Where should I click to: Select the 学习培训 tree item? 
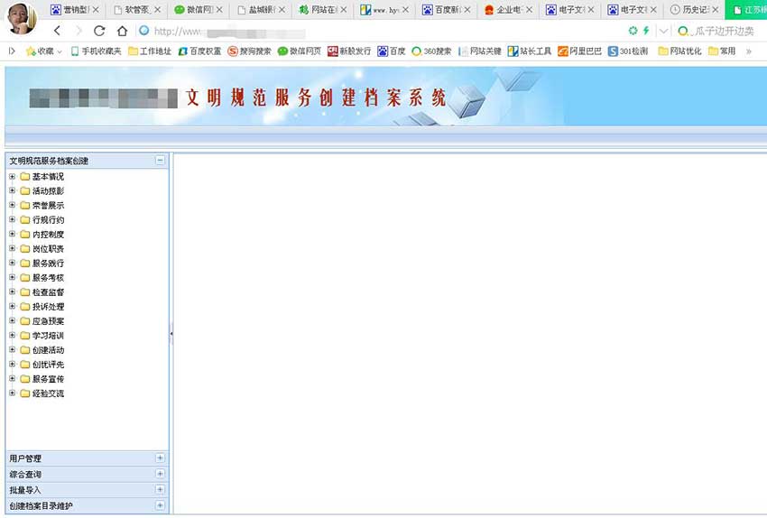point(48,336)
